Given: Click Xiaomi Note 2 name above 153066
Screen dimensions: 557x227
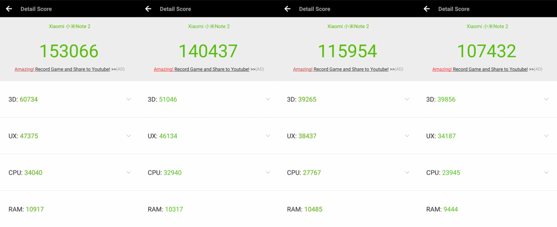Looking at the screenshot, I should point(70,26).
